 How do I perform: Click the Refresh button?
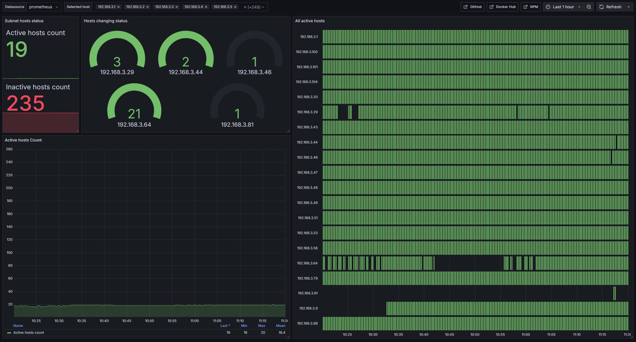click(610, 7)
